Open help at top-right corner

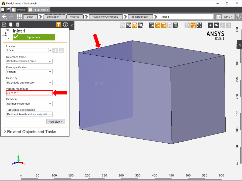(238, 17)
